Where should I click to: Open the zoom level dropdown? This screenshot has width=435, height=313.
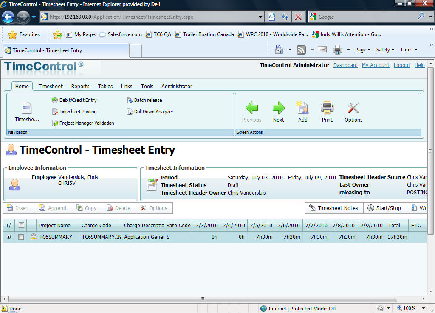click(x=424, y=308)
